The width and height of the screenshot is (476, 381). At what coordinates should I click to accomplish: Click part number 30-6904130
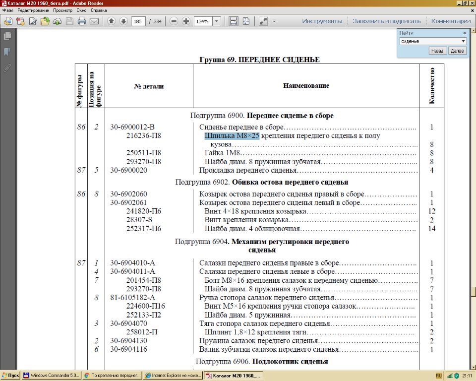click(x=128, y=341)
